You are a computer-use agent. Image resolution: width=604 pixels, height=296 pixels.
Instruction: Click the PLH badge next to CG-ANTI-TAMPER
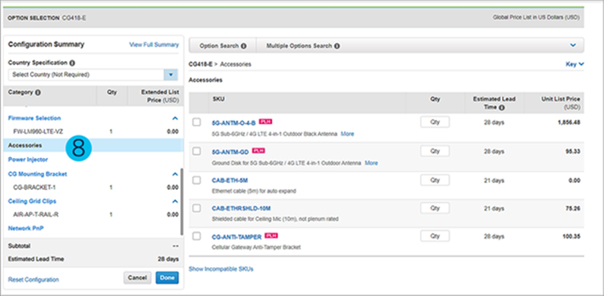pyautogui.click(x=272, y=235)
